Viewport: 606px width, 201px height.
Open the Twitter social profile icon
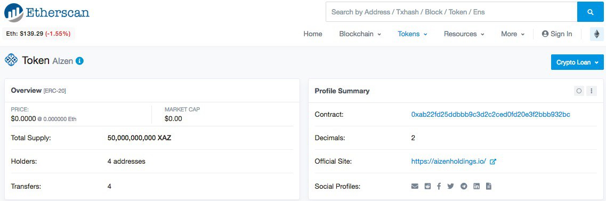coord(450,186)
